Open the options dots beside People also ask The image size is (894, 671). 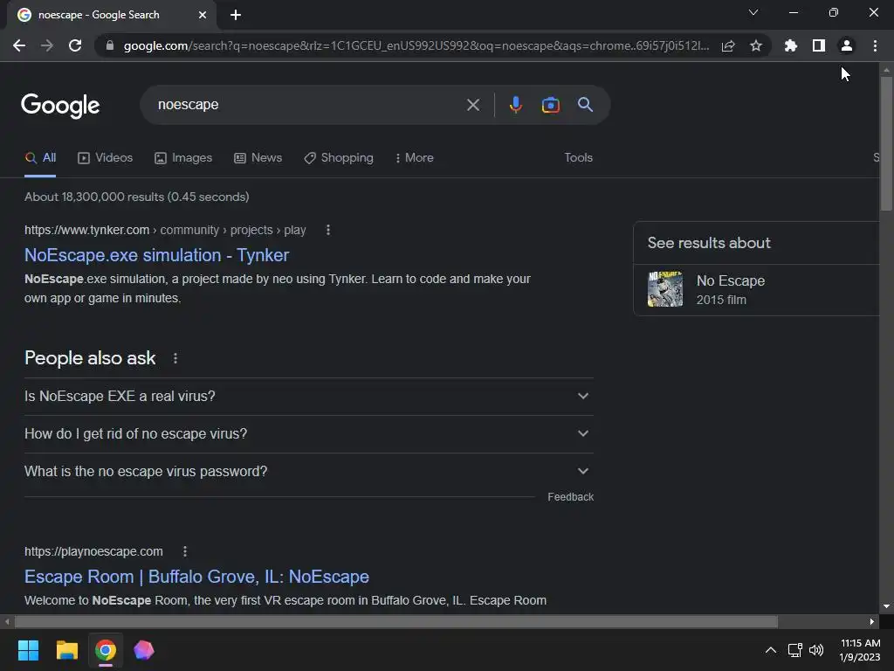[x=175, y=358]
